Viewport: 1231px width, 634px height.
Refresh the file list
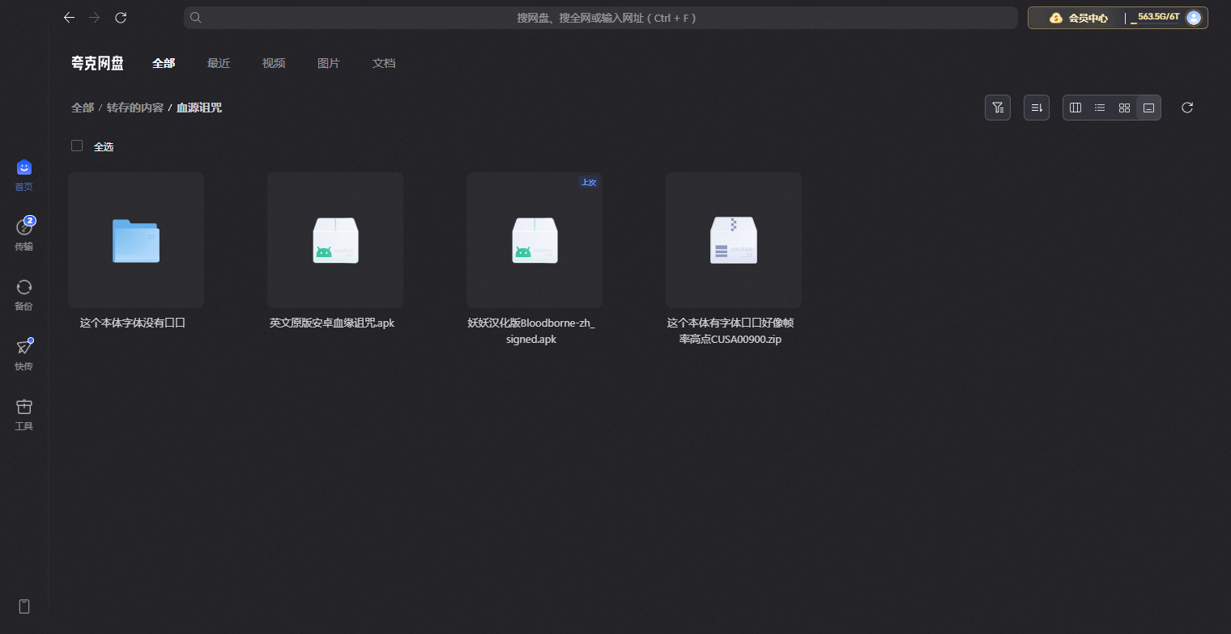[x=1187, y=108]
